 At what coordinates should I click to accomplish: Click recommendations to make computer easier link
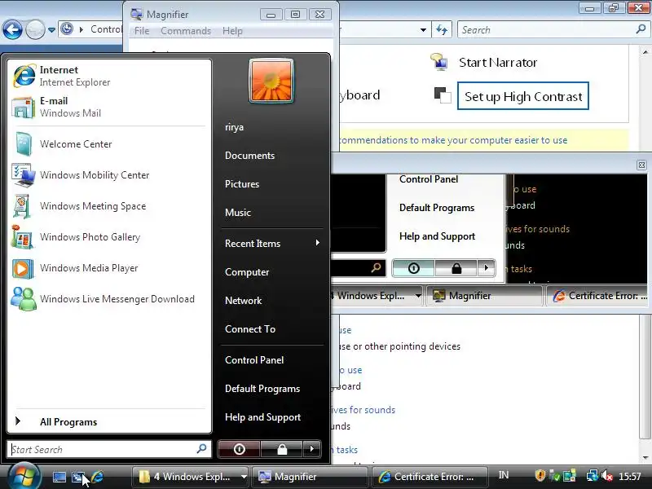[453, 140]
